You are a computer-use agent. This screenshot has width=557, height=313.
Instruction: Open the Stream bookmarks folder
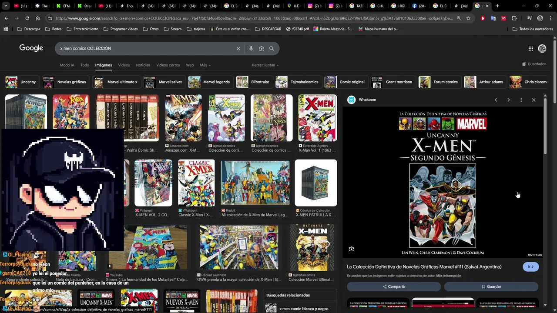[x=173, y=29]
